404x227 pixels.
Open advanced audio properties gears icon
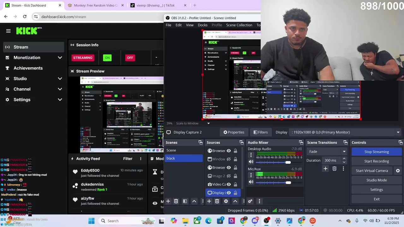(250, 201)
